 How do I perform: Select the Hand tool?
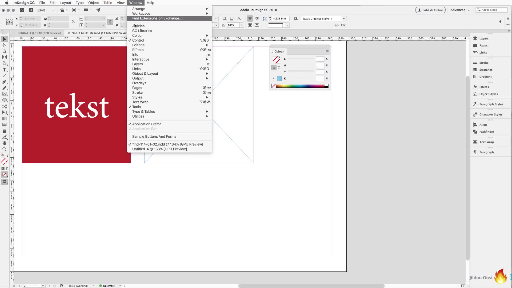pos(5,143)
